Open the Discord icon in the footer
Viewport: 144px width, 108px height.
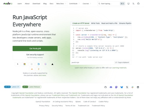pyautogui.click(x=111, y=87)
